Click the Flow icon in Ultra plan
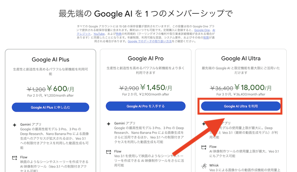This screenshot has width=297, height=172. (204, 147)
